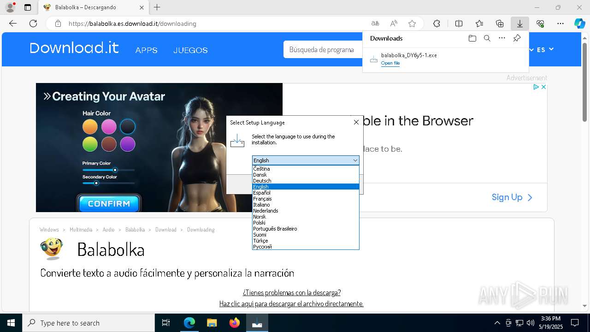Click inside Búsqueda de programa field

pyautogui.click(x=323, y=49)
